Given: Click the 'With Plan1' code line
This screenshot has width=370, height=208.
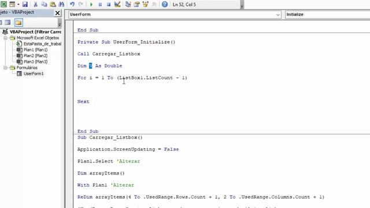Looking at the screenshot, I should click(x=105, y=185).
